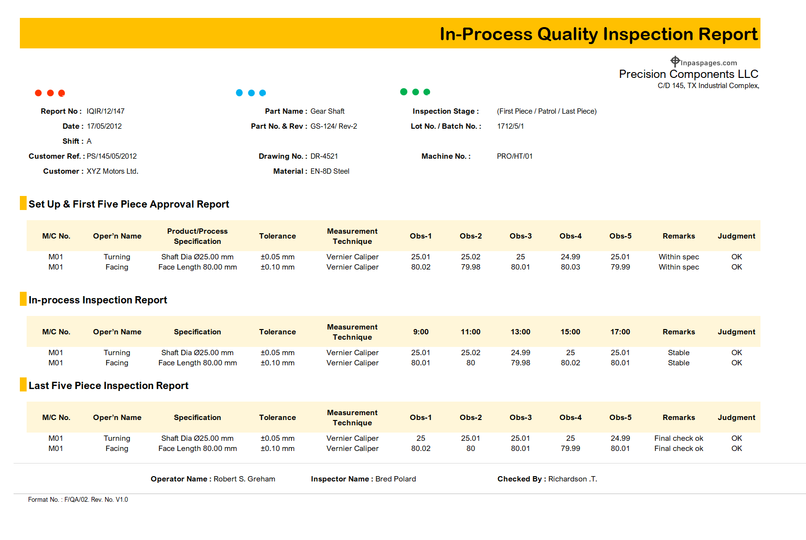
Task: Click the Format No. footer text
Action: pyautogui.click(x=78, y=500)
